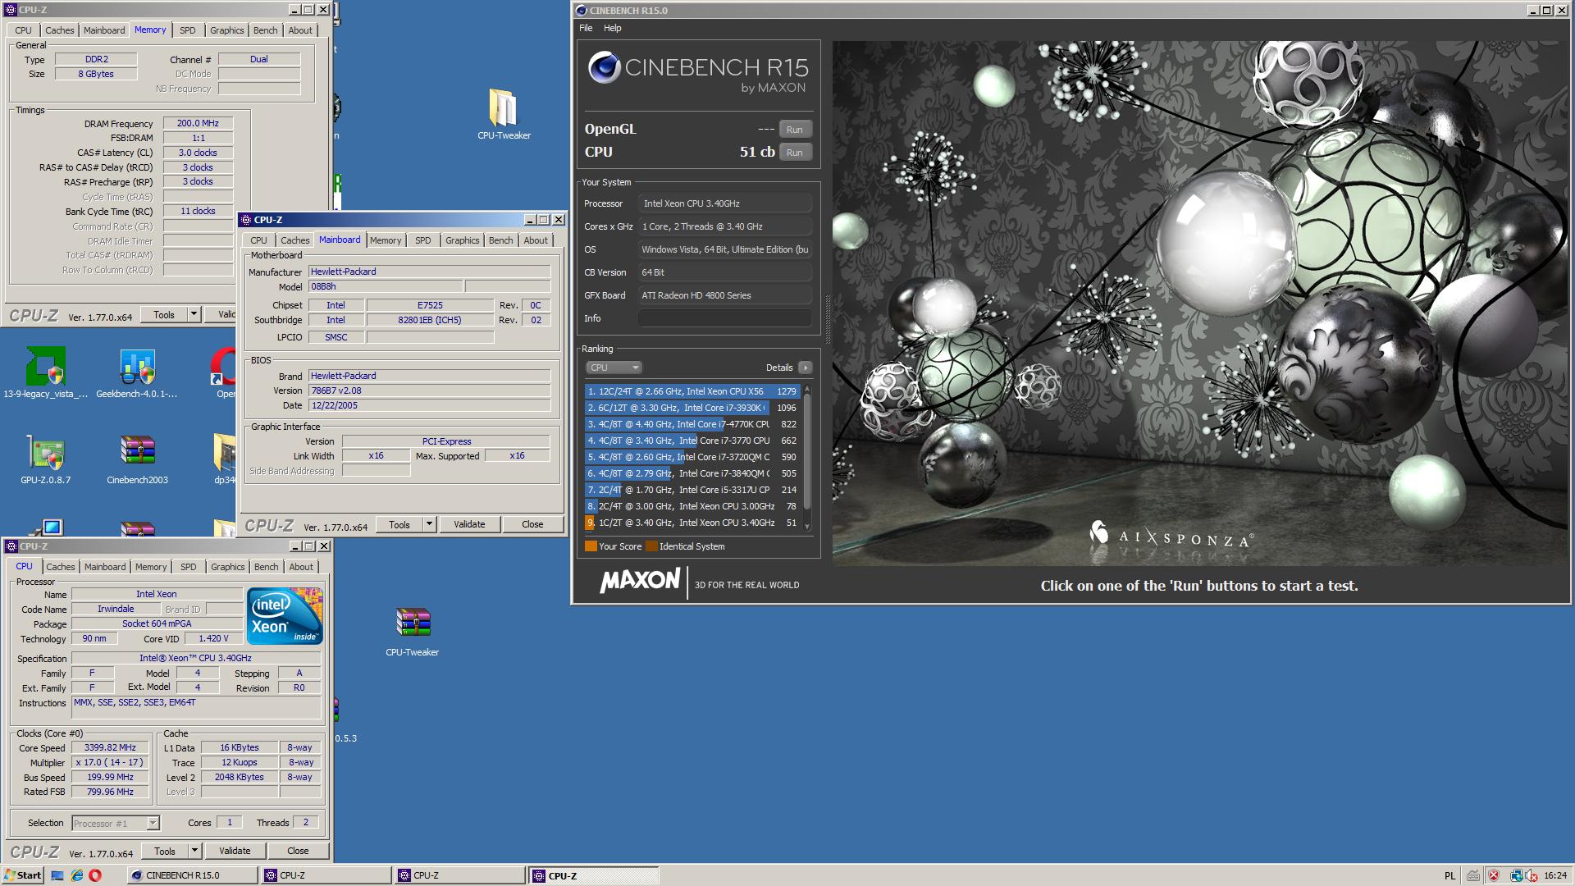The height and width of the screenshot is (886, 1575).
Task: Click the MAXON logo in Cinebench footer
Action: 640,582
